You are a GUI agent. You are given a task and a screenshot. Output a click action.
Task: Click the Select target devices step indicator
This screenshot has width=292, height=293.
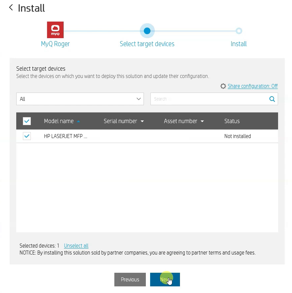pos(147,31)
